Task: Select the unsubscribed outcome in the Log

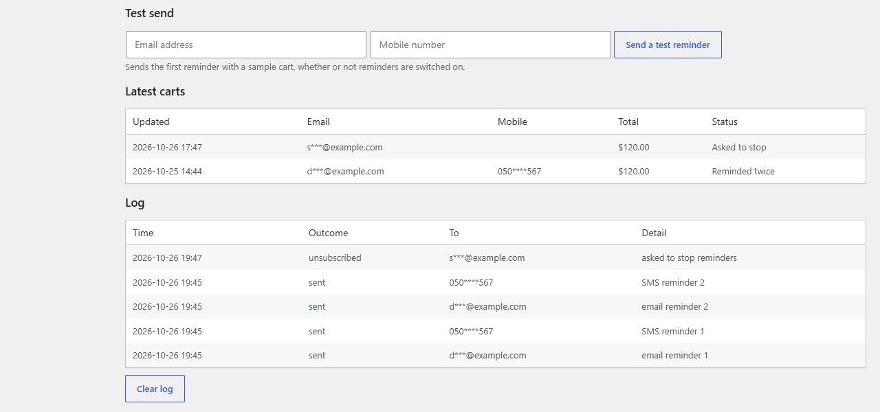Action: point(335,258)
